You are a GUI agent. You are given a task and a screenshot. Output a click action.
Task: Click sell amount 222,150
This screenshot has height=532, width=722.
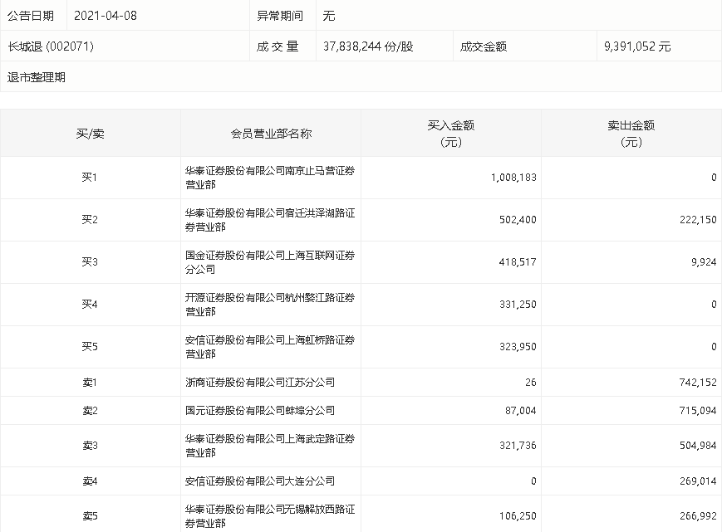pos(698,219)
